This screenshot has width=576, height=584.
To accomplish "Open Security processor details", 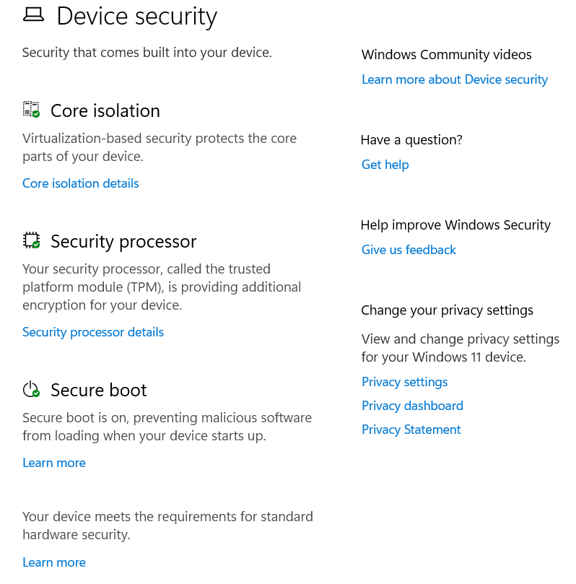I will tap(93, 332).
